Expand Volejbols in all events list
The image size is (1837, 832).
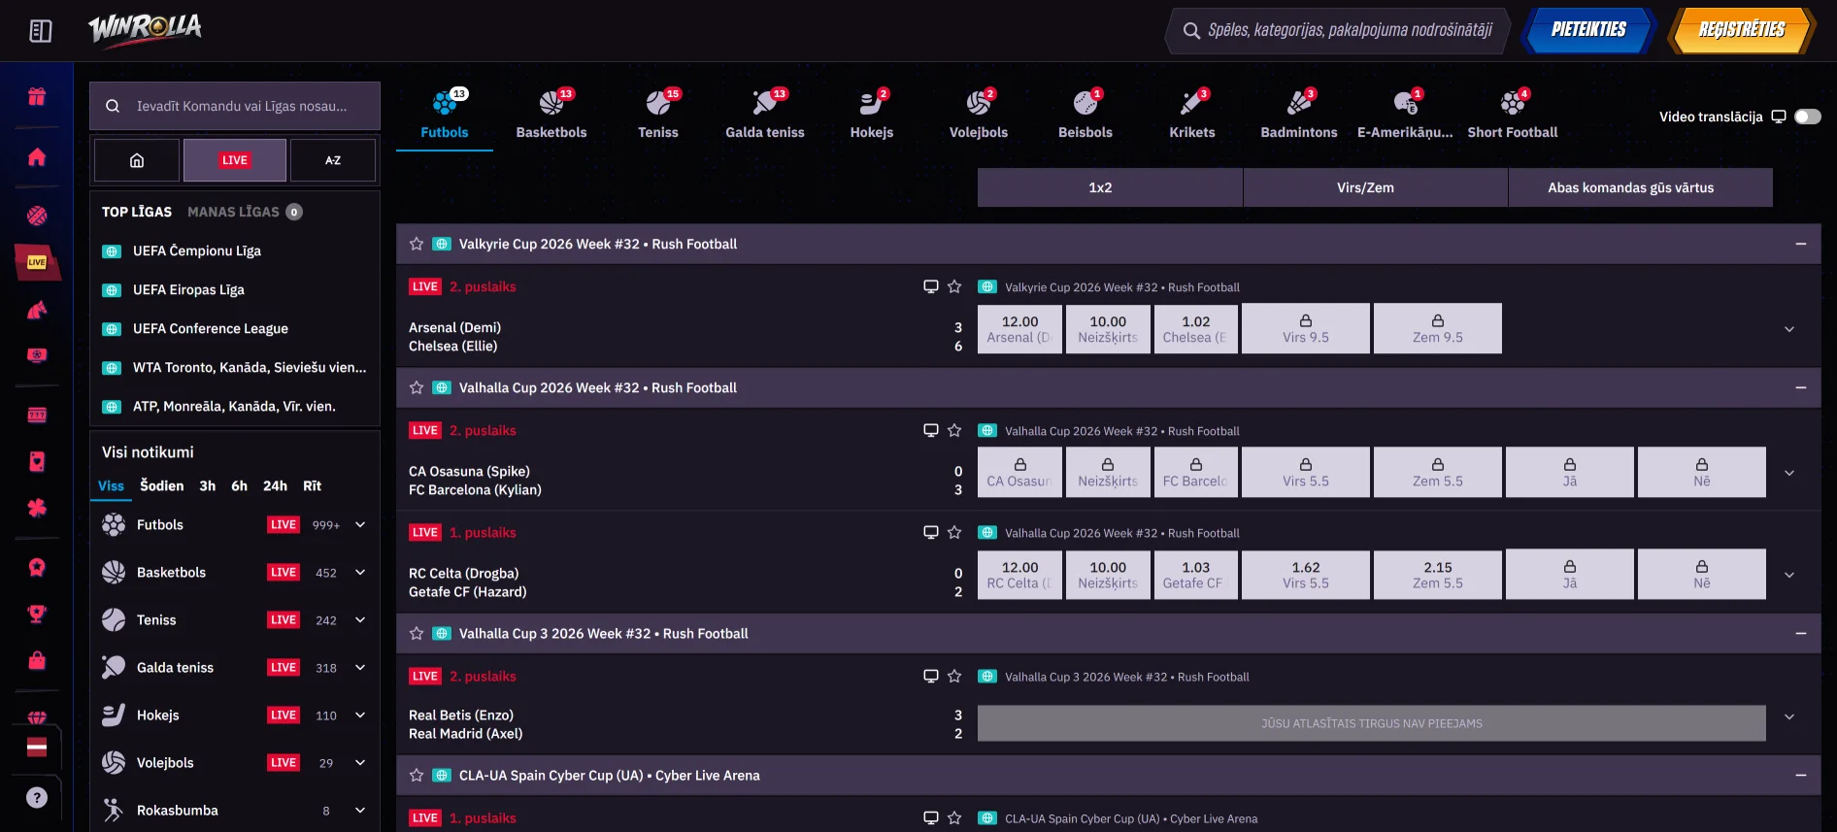pos(360,762)
